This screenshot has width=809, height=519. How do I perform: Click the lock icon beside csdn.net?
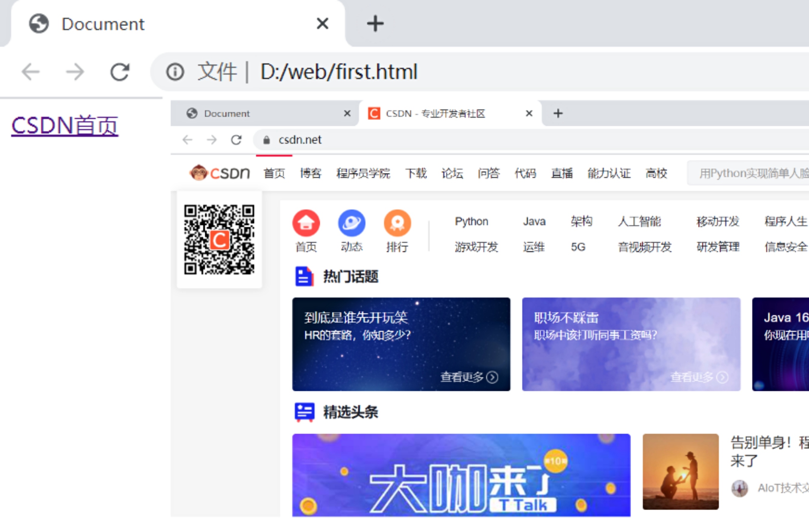coord(266,139)
